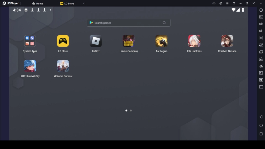Click the first download status icon
This screenshot has width=265, height=149.
(32, 10)
